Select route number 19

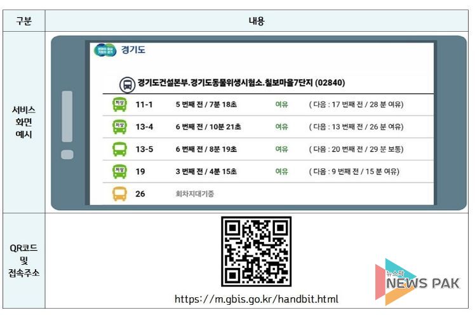tap(140, 171)
